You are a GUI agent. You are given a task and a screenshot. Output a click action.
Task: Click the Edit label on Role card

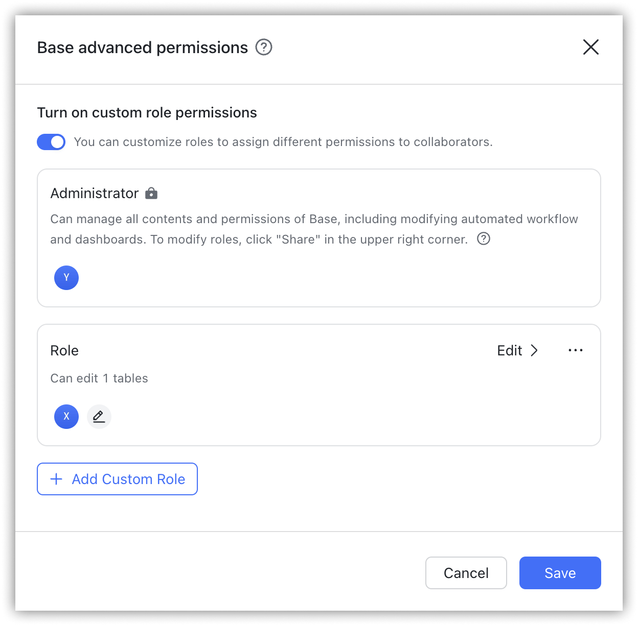510,350
